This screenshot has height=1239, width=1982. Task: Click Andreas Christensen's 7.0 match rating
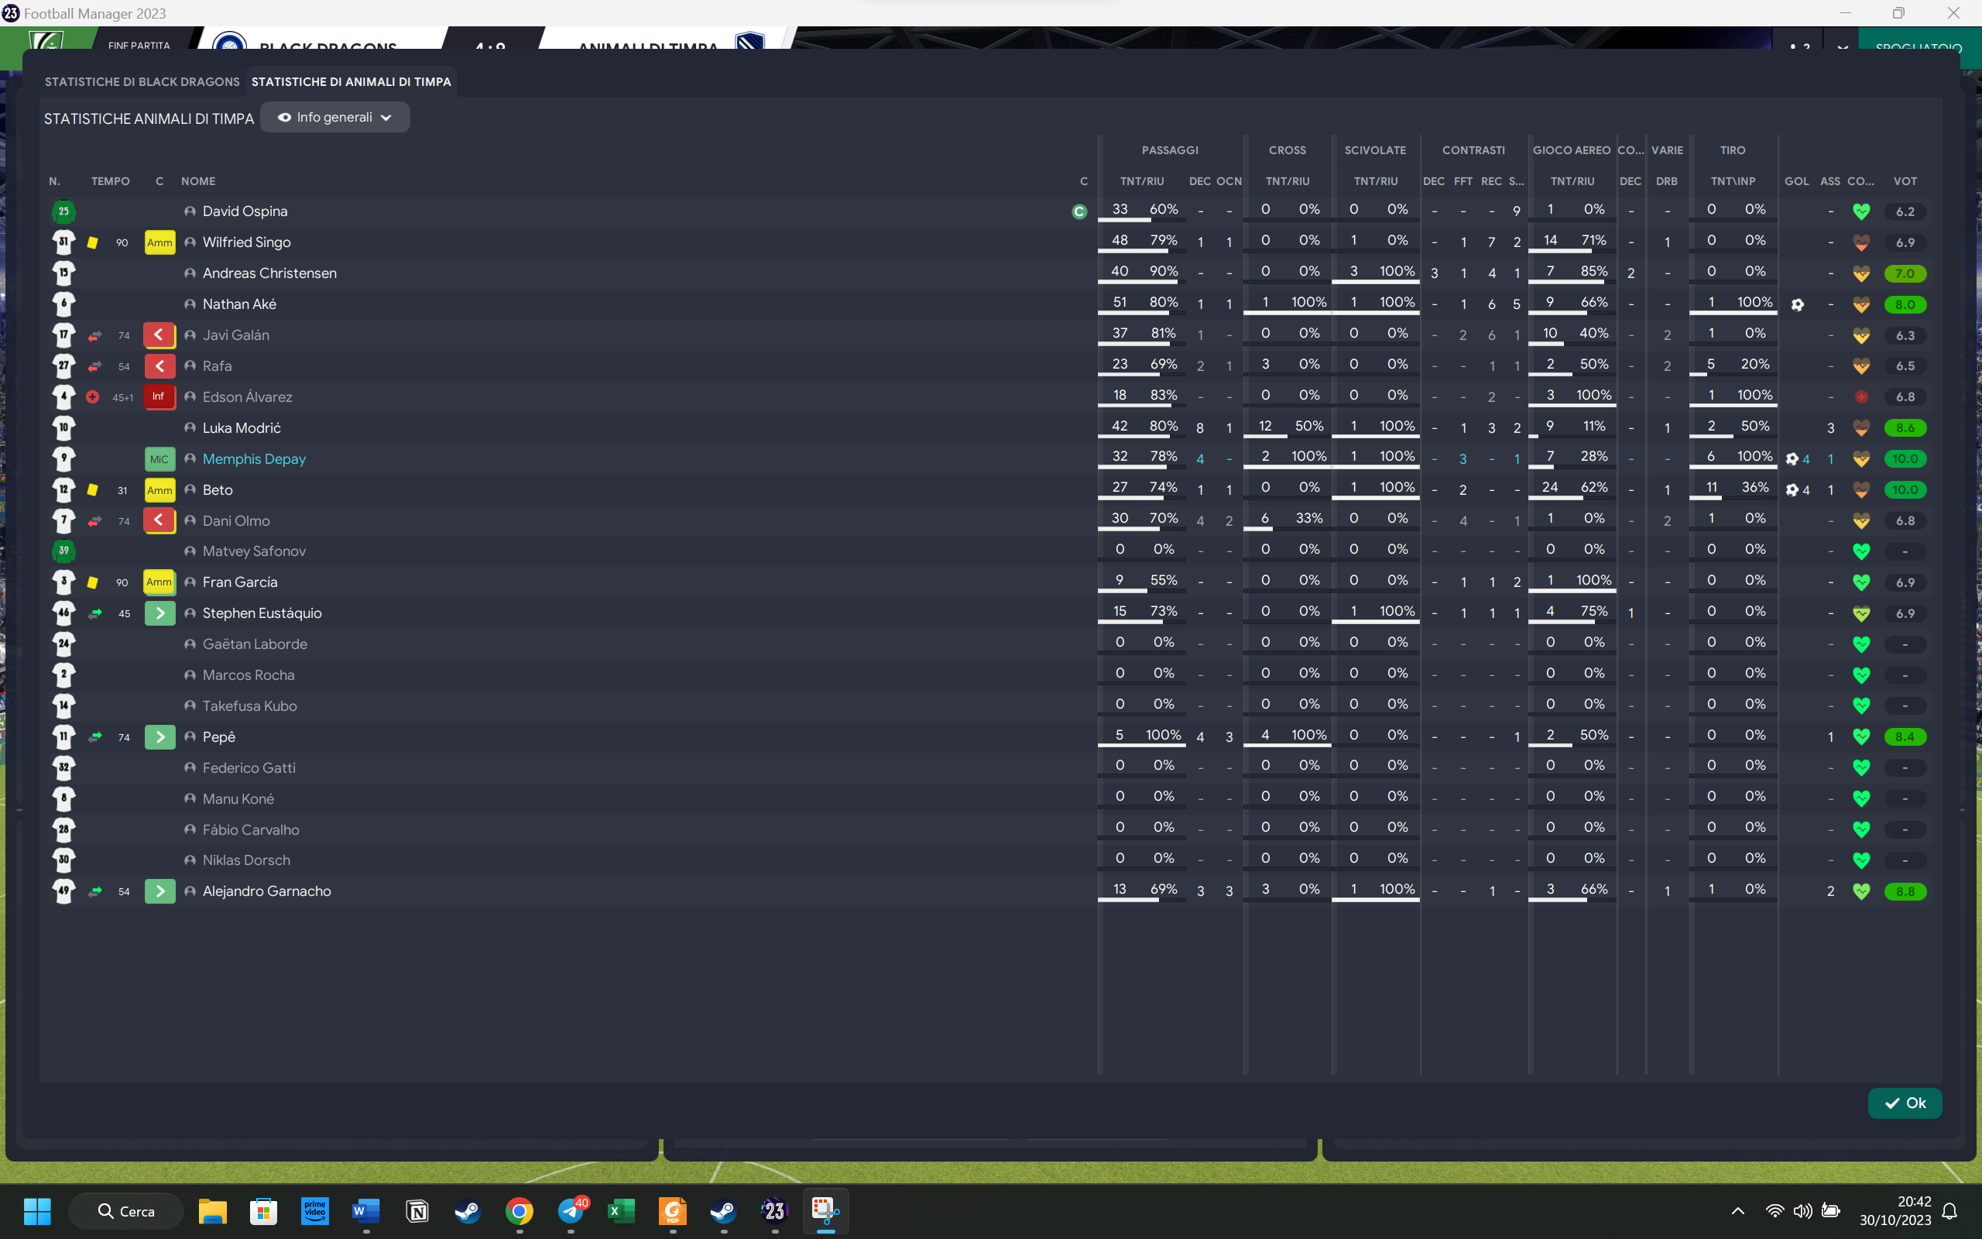click(x=1905, y=273)
